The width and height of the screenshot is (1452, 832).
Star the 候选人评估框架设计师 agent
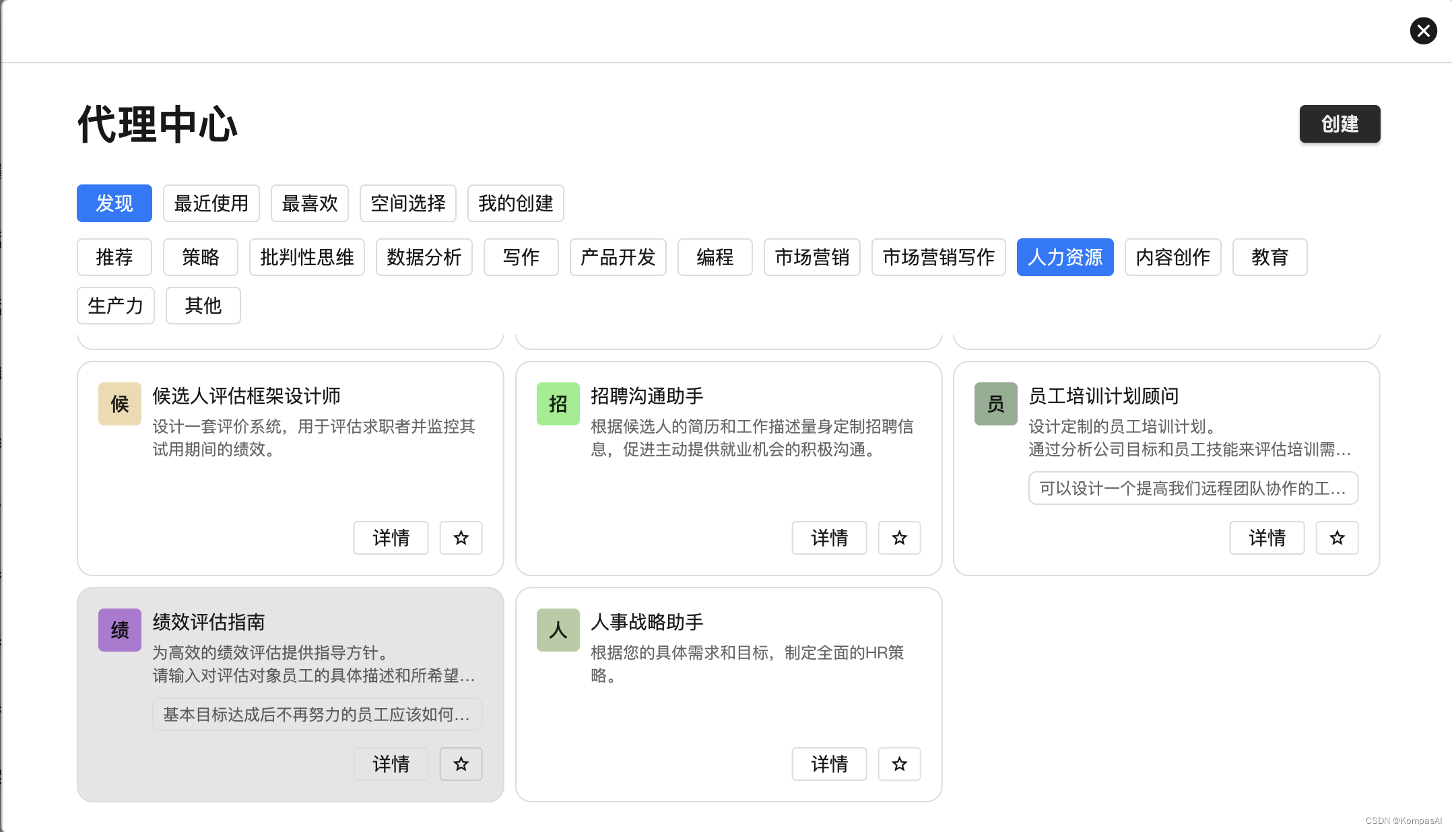click(461, 538)
